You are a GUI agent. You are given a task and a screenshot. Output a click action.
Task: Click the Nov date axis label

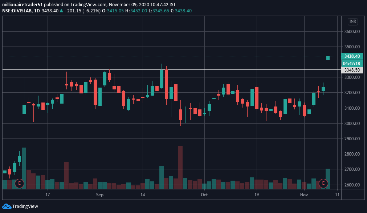304,195
